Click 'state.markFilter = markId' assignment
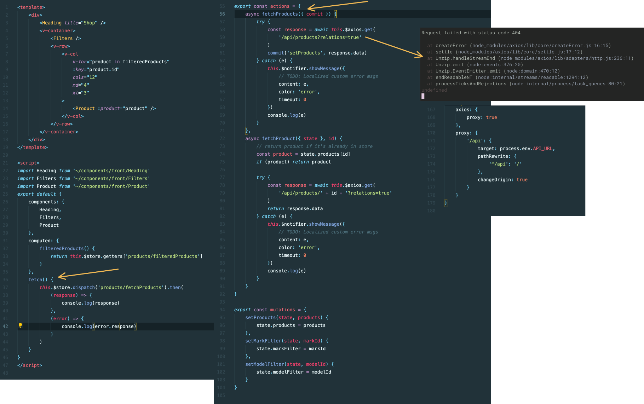The height and width of the screenshot is (404, 644). 291,349
